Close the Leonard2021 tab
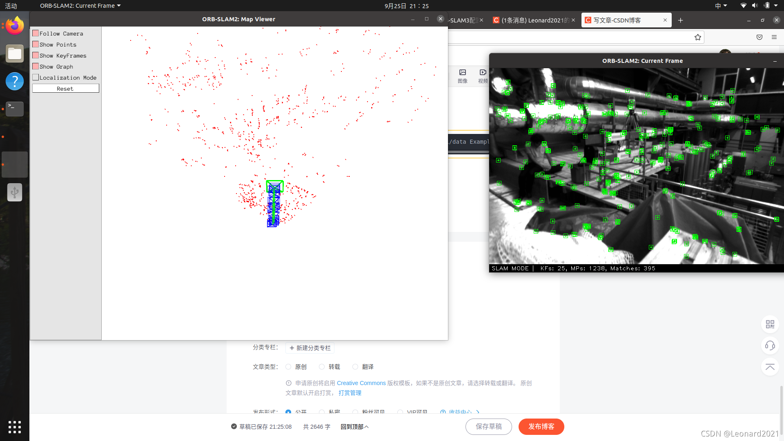The width and height of the screenshot is (784, 441). coord(573,20)
